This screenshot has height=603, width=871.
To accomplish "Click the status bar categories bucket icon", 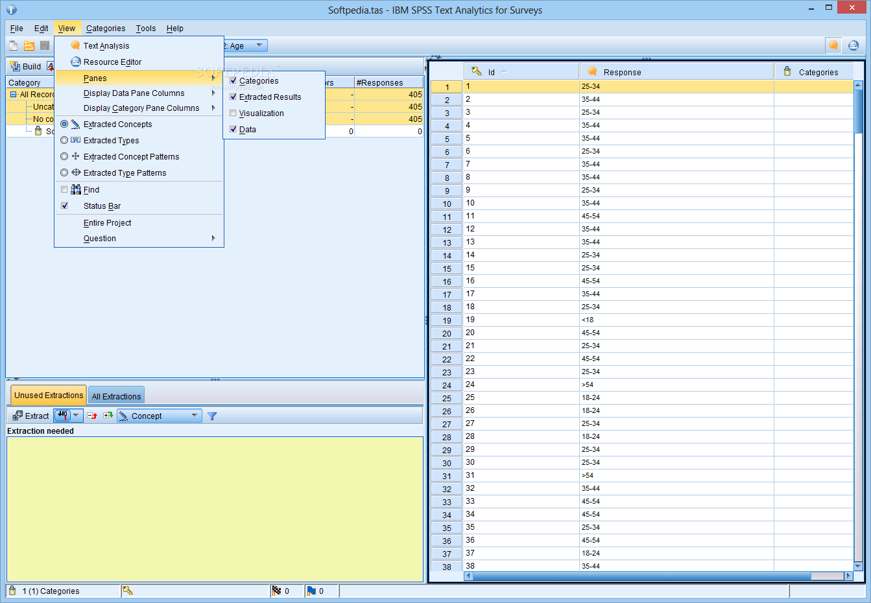I will [x=12, y=591].
